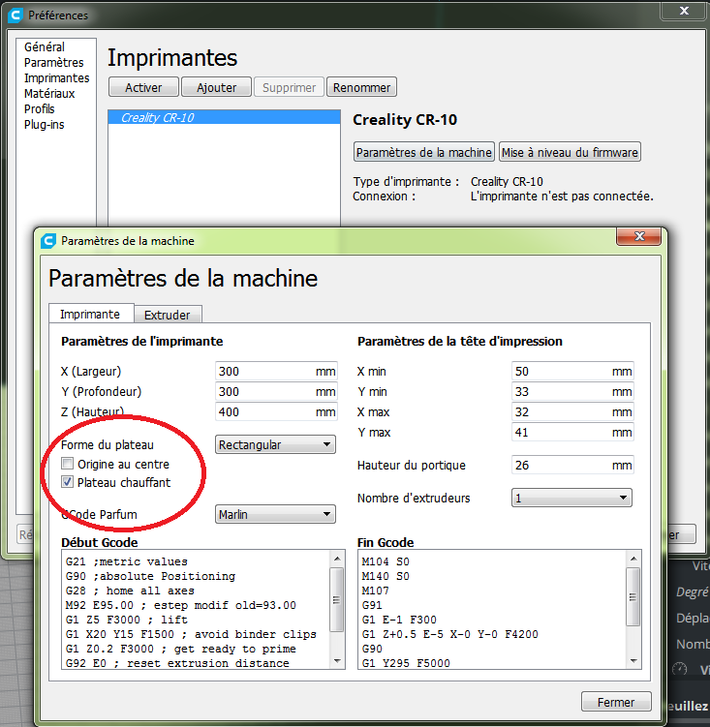Switch to Imprimante tab
This screenshot has width=710, height=727.
click(x=91, y=314)
